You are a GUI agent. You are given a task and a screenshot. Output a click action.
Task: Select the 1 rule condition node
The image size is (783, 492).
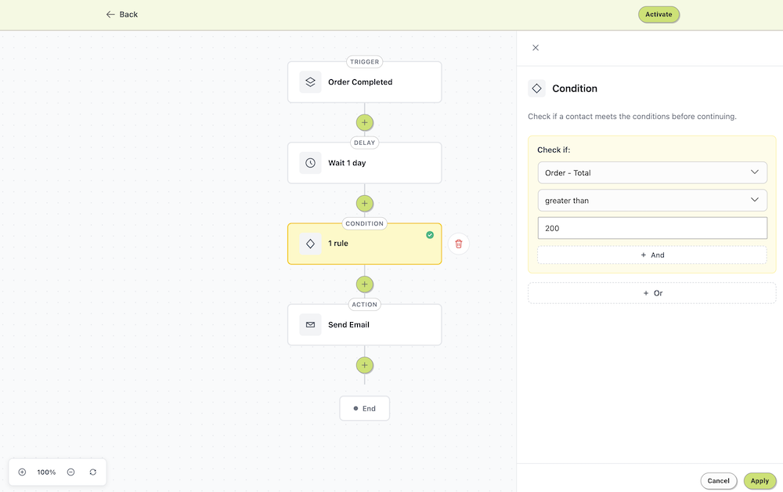[365, 244]
